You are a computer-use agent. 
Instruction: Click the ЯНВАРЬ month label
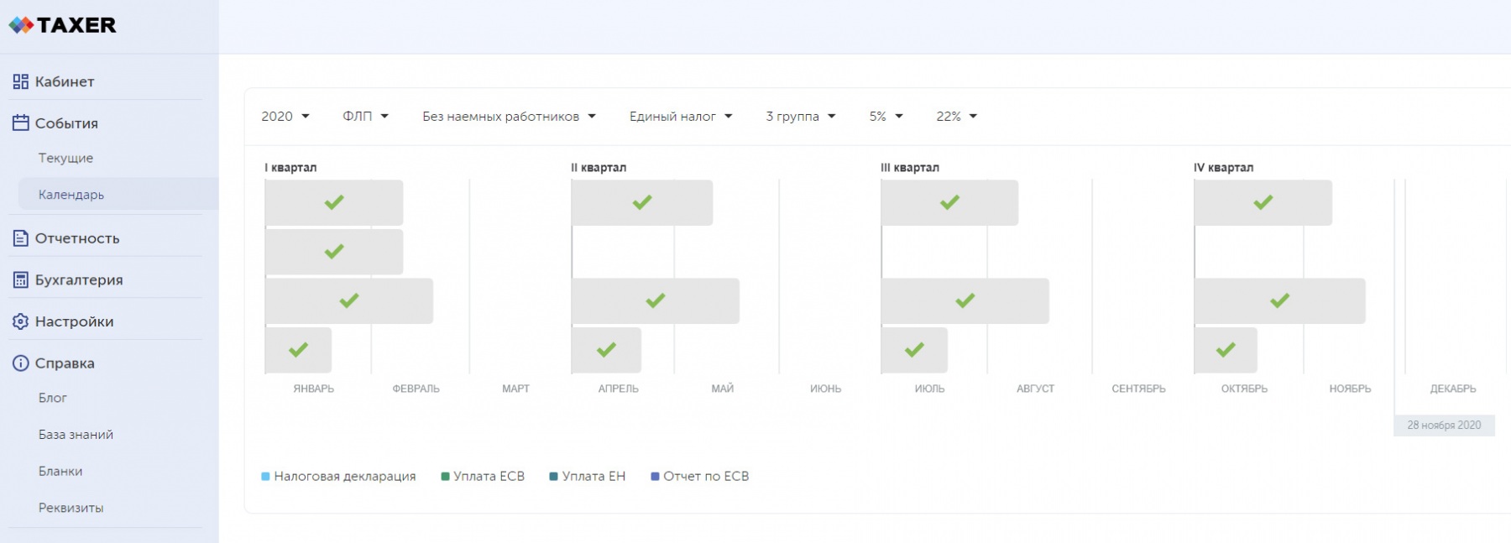click(x=314, y=389)
